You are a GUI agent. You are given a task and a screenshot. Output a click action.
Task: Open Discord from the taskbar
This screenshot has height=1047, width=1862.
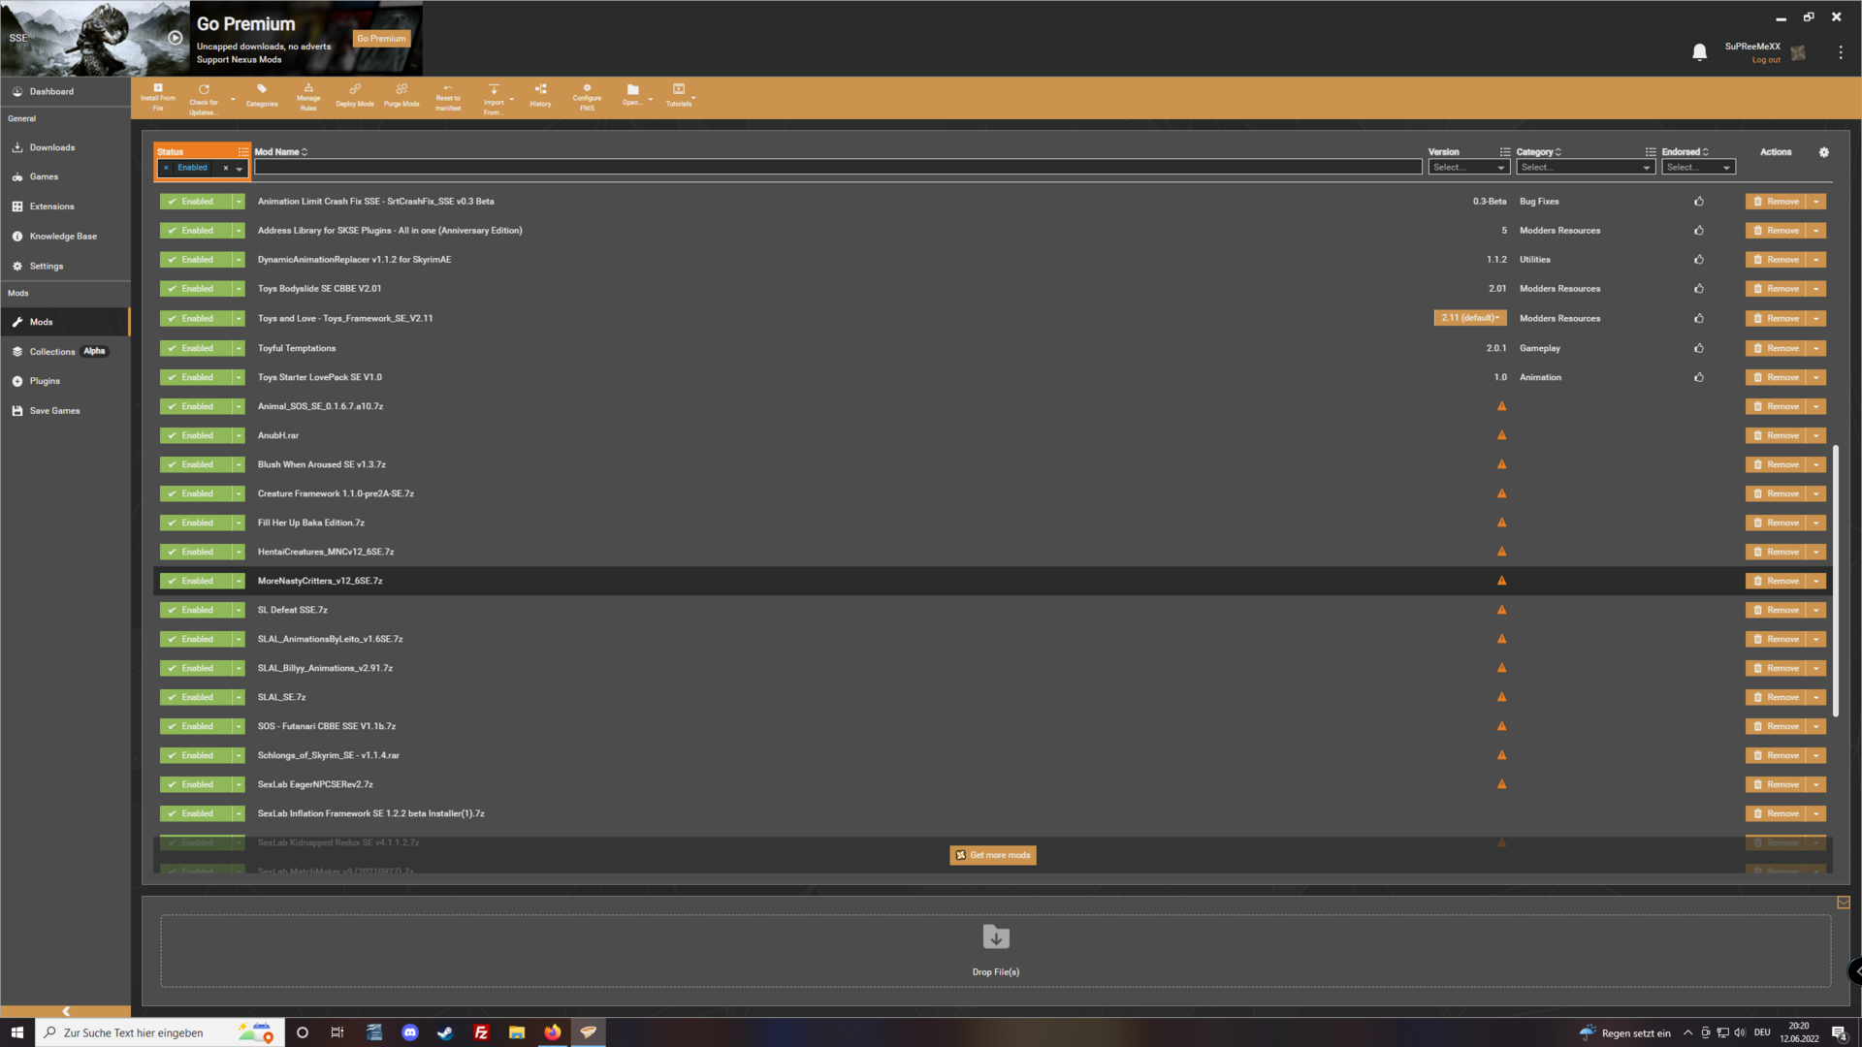[410, 1032]
